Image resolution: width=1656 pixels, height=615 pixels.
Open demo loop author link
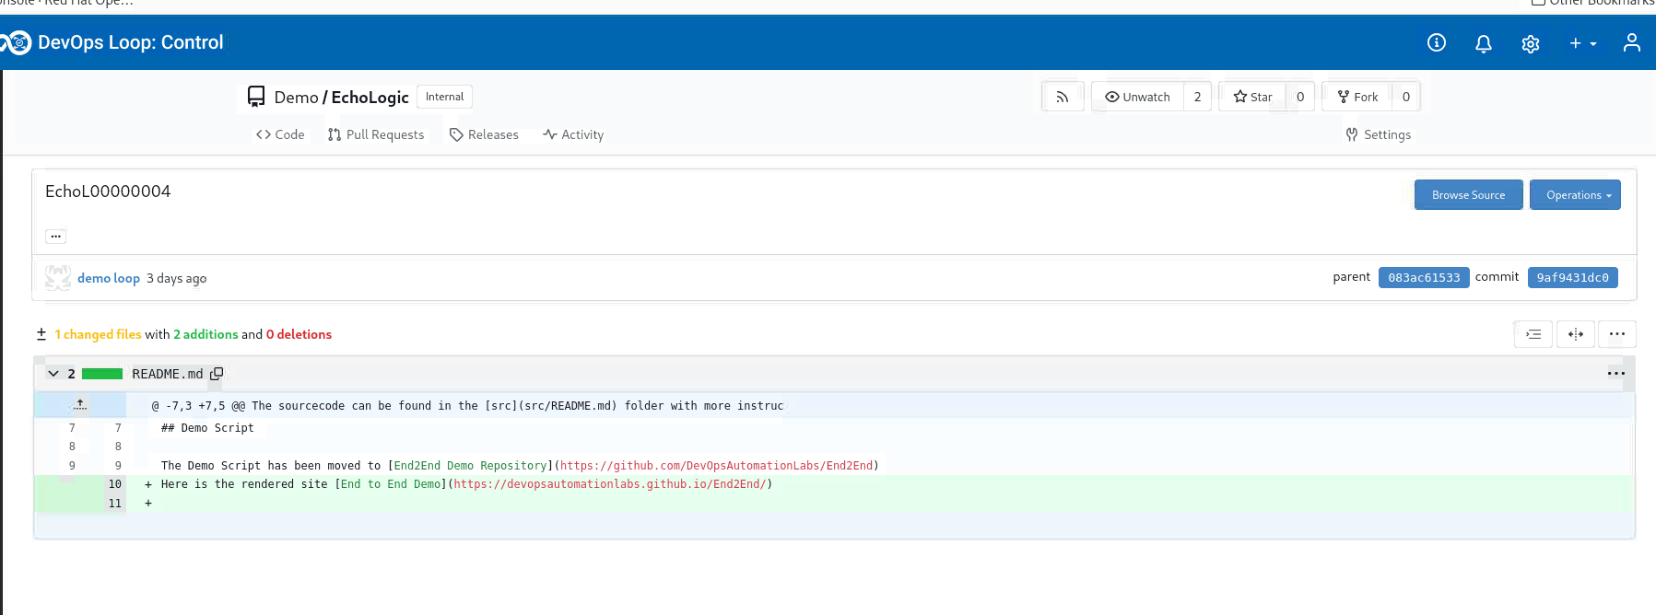(109, 278)
